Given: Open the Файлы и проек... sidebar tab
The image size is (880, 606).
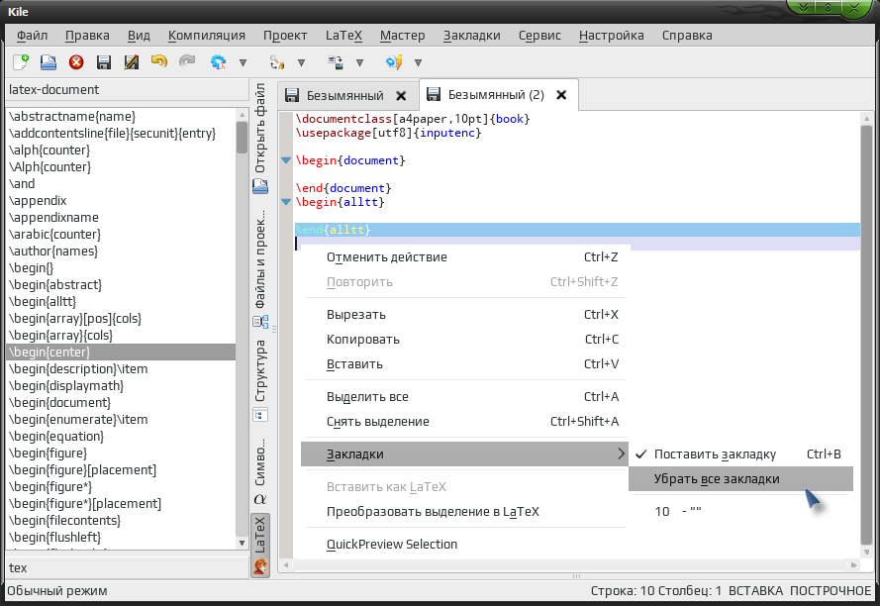Looking at the screenshot, I should [260, 269].
